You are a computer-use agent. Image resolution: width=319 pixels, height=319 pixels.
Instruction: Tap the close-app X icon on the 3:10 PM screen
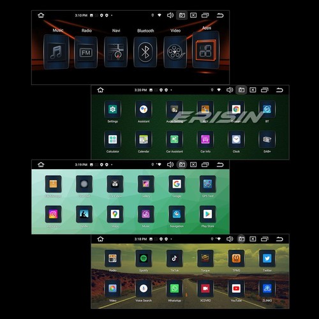tap(193, 15)
